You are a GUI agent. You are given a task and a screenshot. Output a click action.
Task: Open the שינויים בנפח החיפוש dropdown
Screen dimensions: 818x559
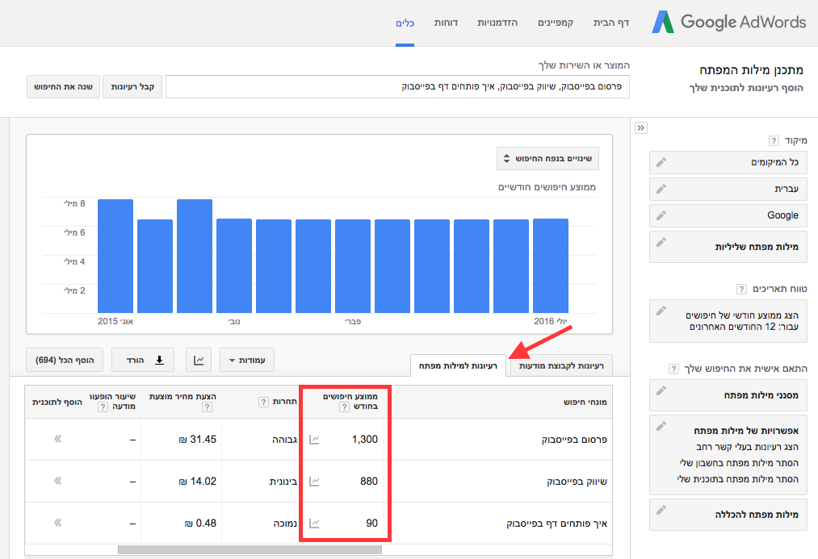[547, 158]
